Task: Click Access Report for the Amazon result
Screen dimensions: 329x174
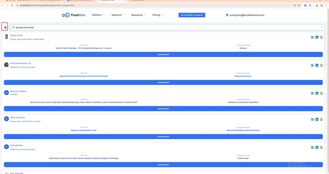Action: point(163,54)
